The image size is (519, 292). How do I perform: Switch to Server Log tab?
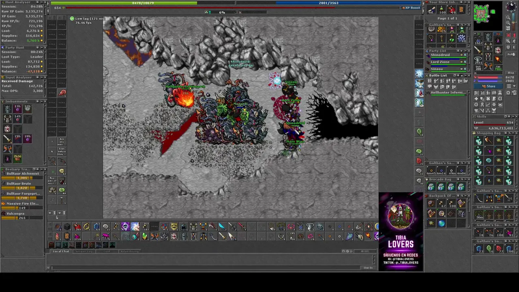(x=84, y=251)
